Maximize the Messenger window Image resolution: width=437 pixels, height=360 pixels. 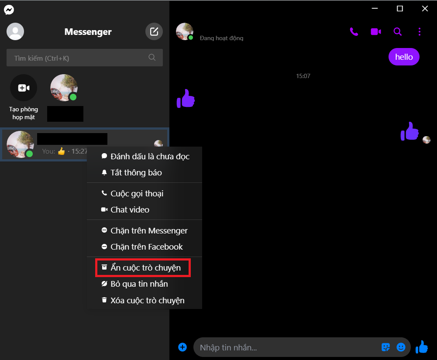coord(400,9)
